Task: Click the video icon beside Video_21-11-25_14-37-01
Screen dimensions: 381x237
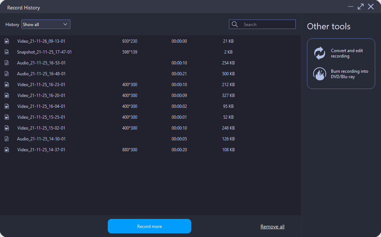Action: (x=7, y=150)
